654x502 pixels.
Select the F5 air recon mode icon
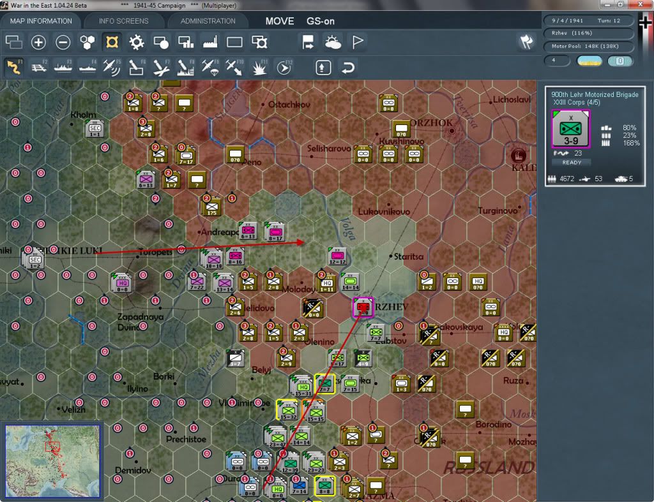(112, 67)
